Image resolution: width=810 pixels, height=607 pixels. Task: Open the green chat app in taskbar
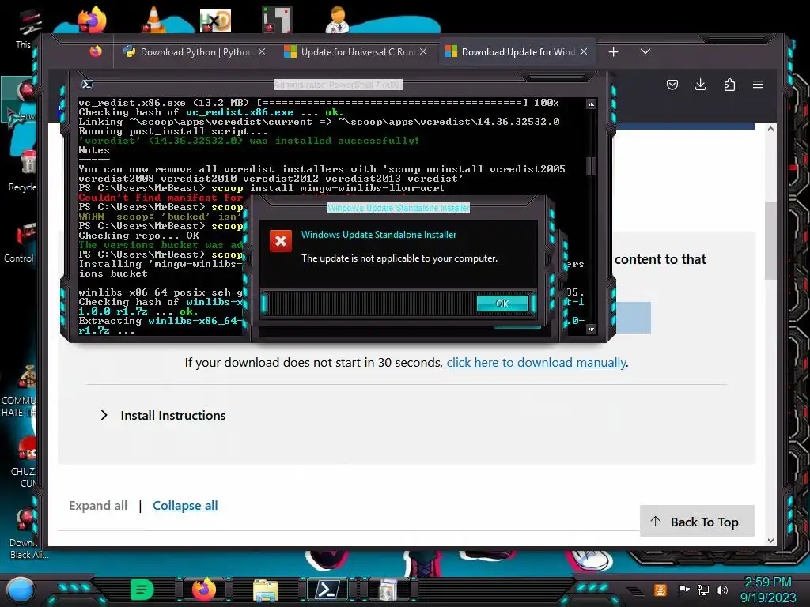[142, 590]
